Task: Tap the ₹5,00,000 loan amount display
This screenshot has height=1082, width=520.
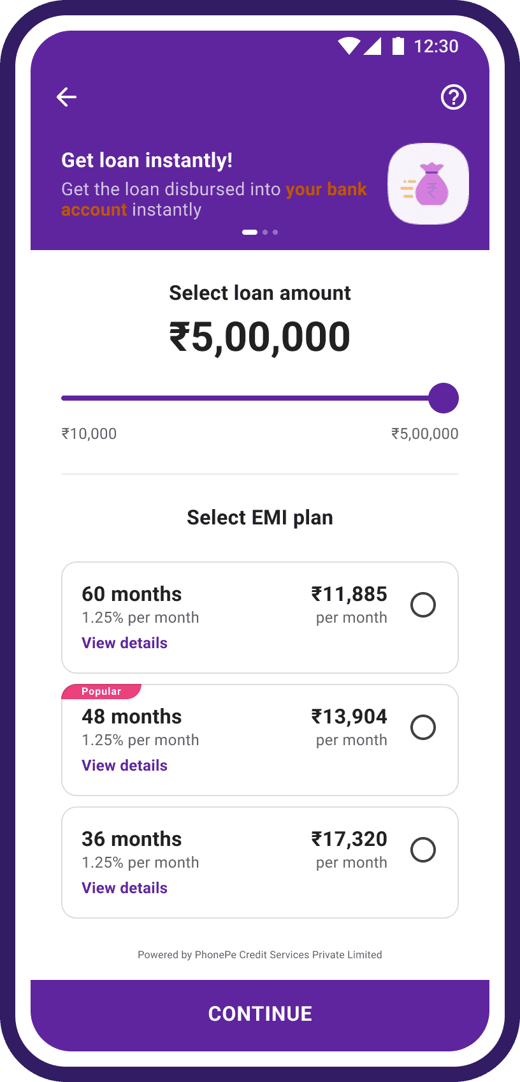Action: tap(260, 336)
